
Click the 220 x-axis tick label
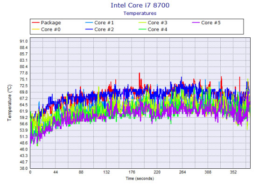(157, 172)
